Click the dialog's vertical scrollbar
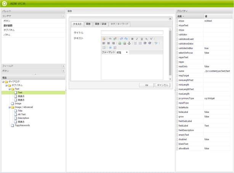The width and height of the screenshot is (234, 173). click(x=170, y=54)
